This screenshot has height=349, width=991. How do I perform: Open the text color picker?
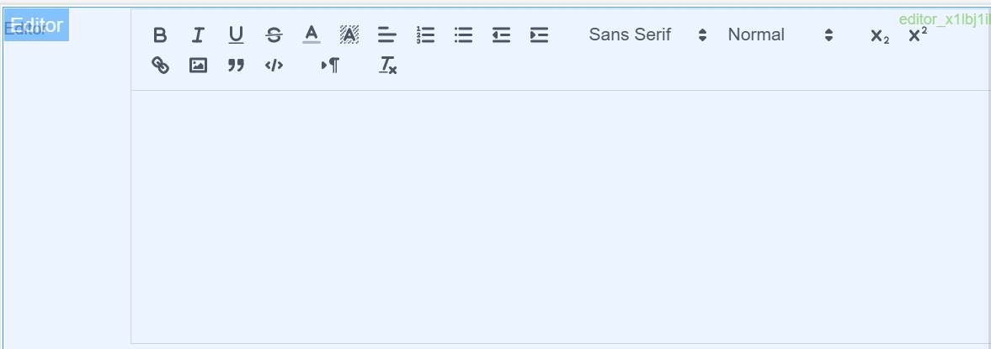(312, 35)
